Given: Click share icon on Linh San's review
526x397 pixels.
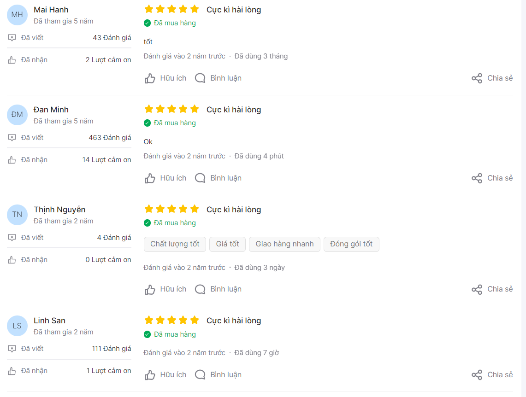Looking at the screenshot, I should click(477, 375).
